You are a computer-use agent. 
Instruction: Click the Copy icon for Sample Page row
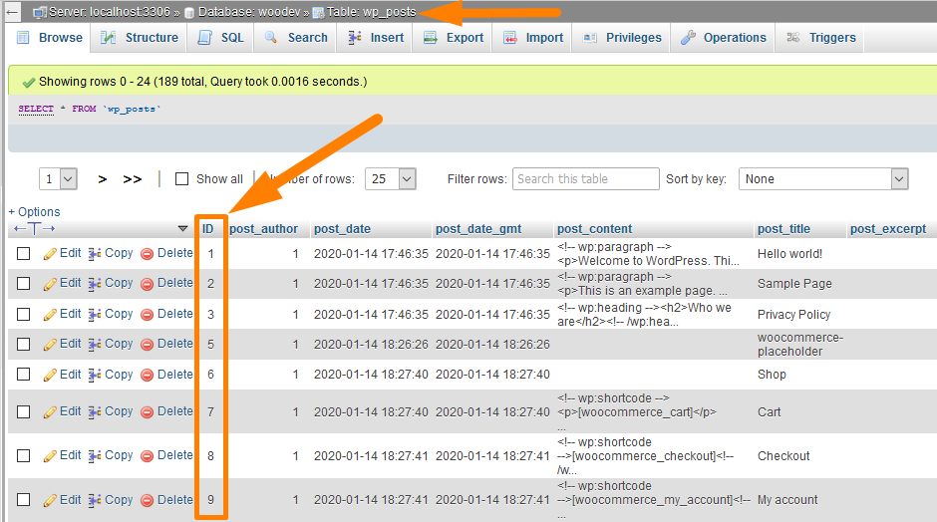(x=95, y=284)
